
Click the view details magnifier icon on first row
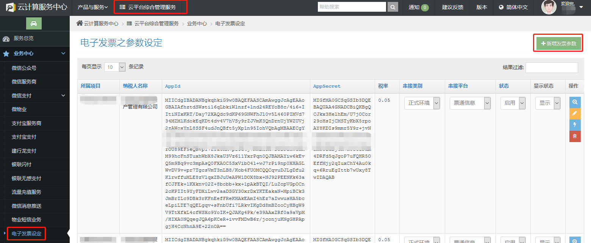tap(575, 102)
